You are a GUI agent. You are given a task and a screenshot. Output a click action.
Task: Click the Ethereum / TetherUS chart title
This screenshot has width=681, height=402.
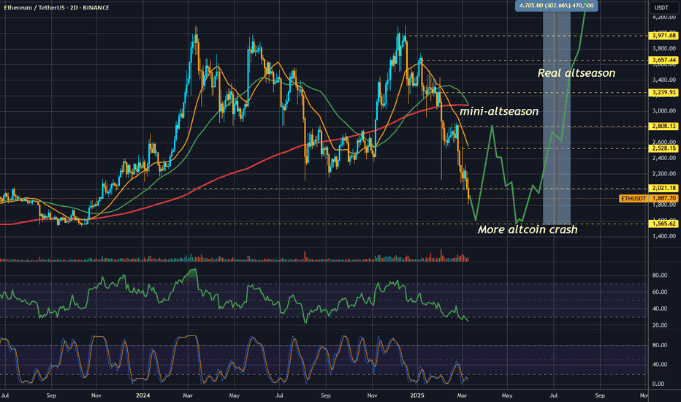56,7
